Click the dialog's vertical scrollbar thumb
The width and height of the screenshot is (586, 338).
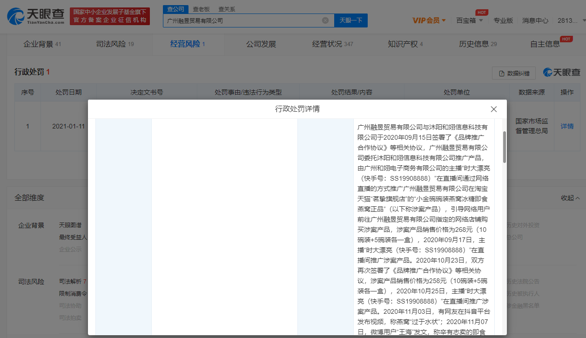point(504,147)
